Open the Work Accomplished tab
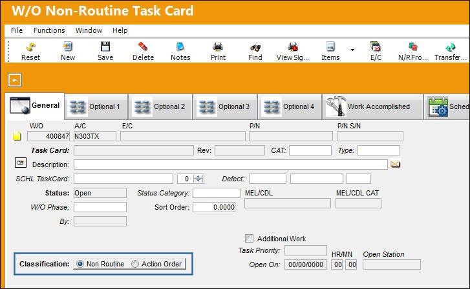 pyautogui.click(x=372, y=107)
